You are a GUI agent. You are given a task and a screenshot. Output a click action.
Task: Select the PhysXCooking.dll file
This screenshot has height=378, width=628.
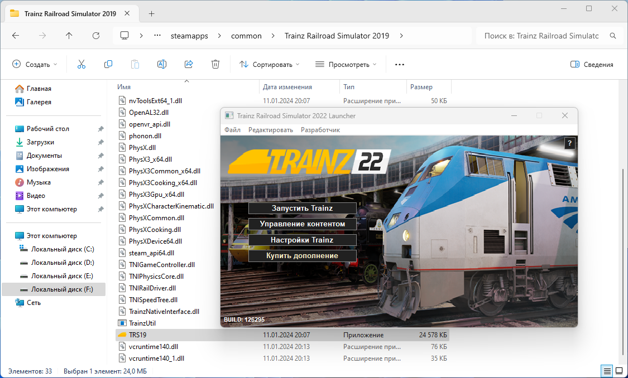tap(155, 230)
